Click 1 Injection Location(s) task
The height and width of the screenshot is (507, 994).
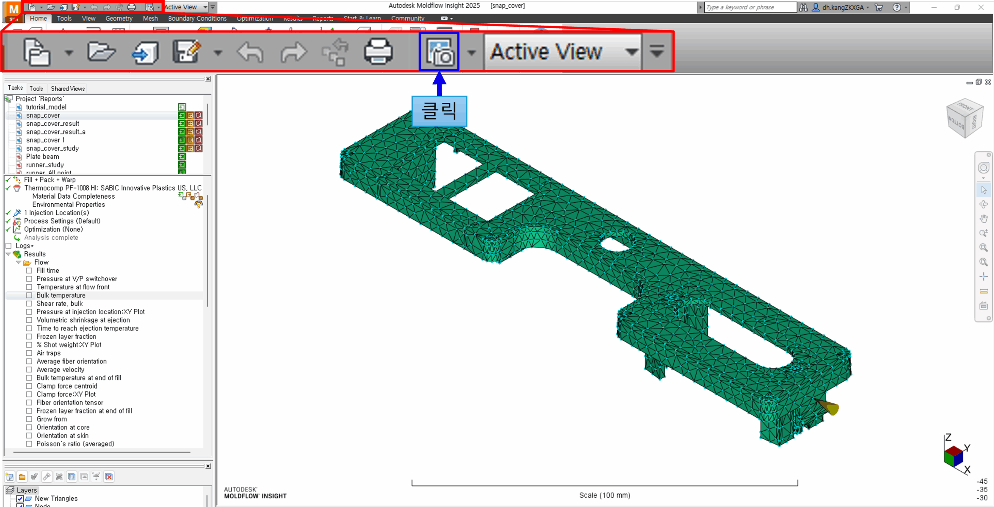57,213
